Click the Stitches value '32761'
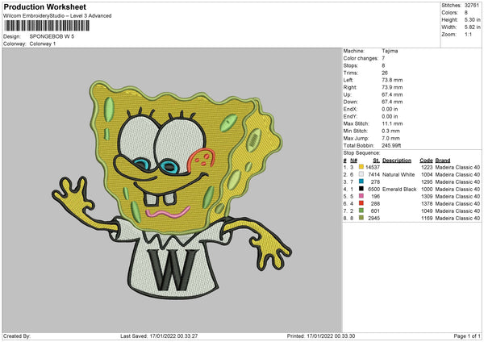This screenshot has width=484, height=342. tap(472, 6)
